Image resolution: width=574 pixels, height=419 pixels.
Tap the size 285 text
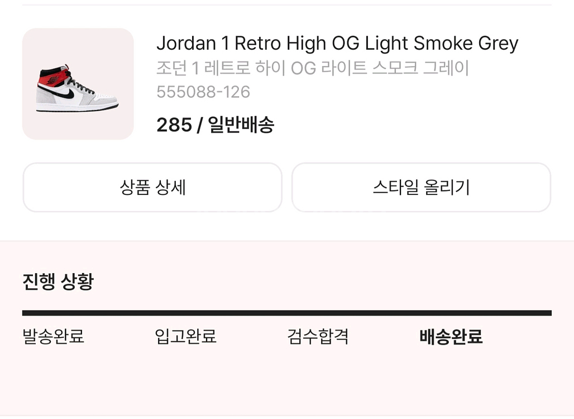[x=174, y=125]
